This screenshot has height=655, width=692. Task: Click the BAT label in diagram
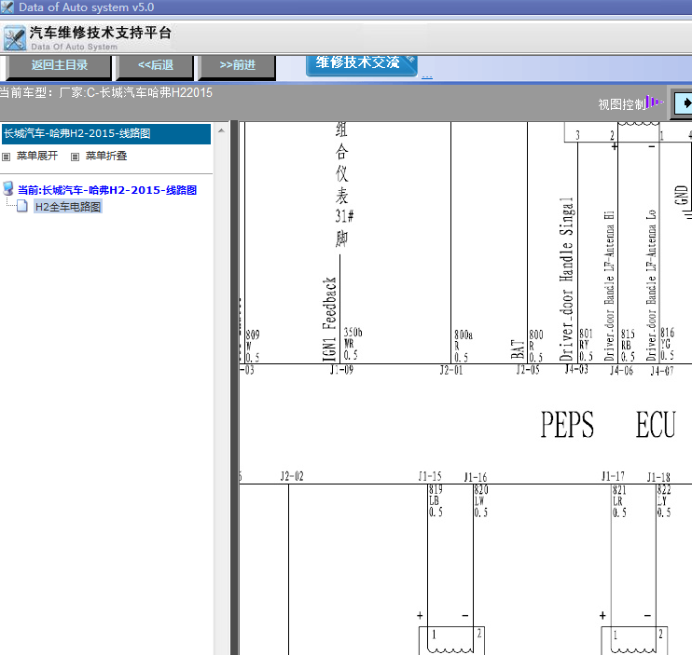coord(518,349)
